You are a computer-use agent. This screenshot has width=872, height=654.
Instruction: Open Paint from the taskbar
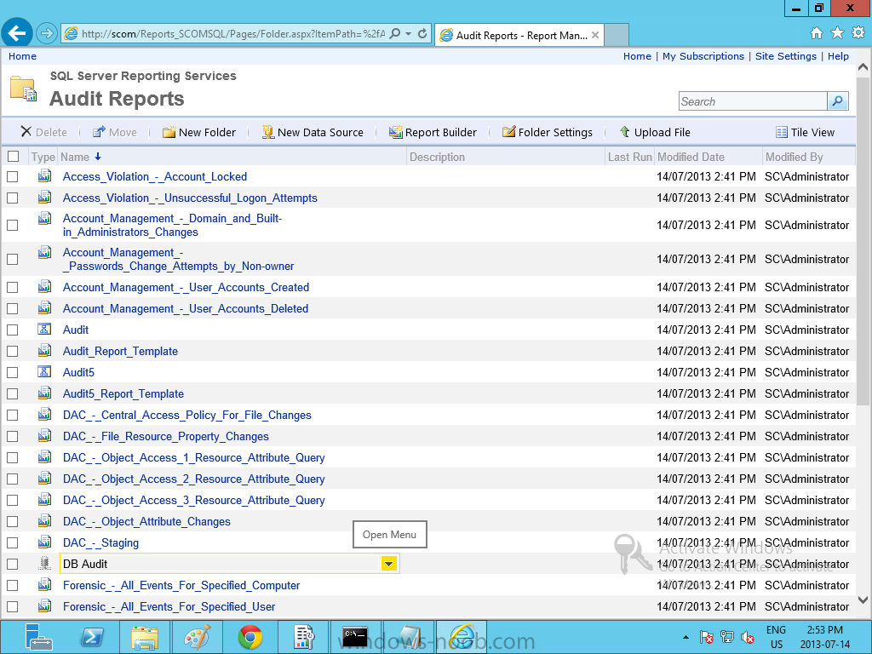tap(198, 637)
